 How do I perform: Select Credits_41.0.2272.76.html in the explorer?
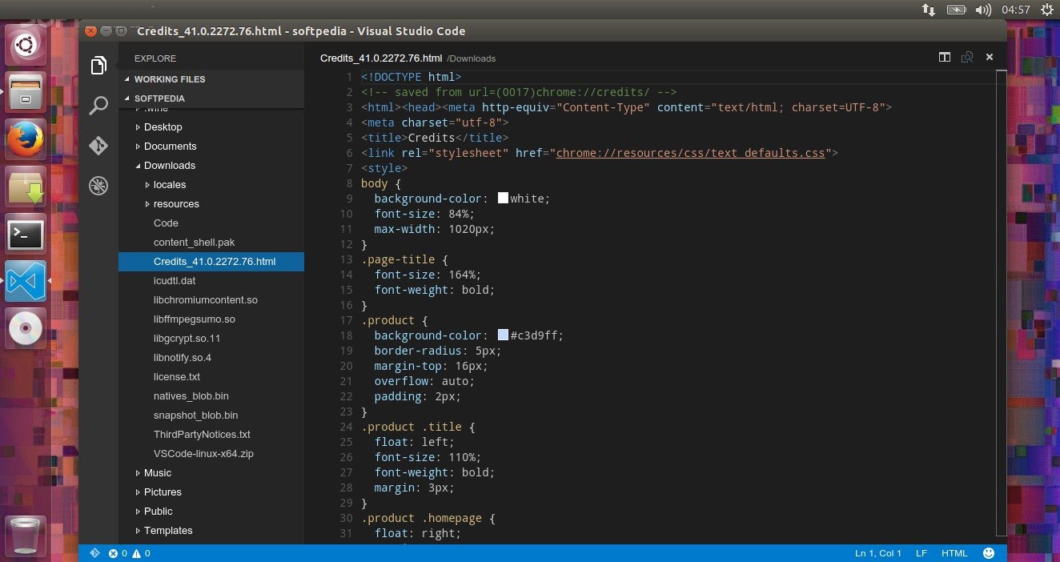pos(211,262)
